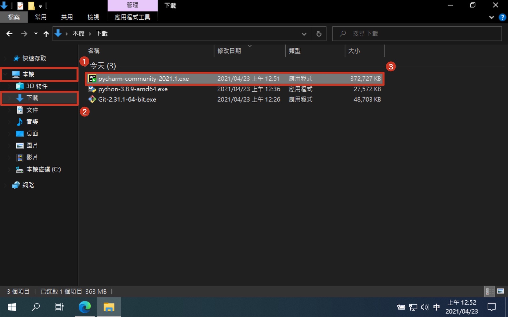The width and height of the screenshot is (508, 317).
Task: Open taskbar search magnifier
Action: (x=36, y=307)
